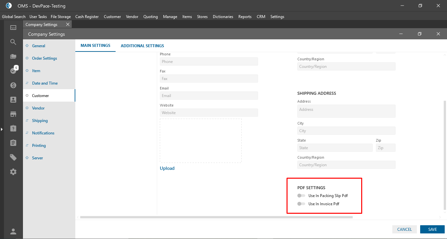The width and height of the screenshot is (447, 239).
Task: Open the gear settings sidebar icon
Action: 13,172
